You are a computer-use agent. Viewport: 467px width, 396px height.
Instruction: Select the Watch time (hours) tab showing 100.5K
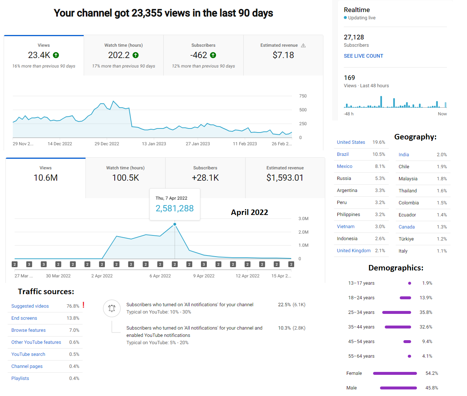(125, 178)
